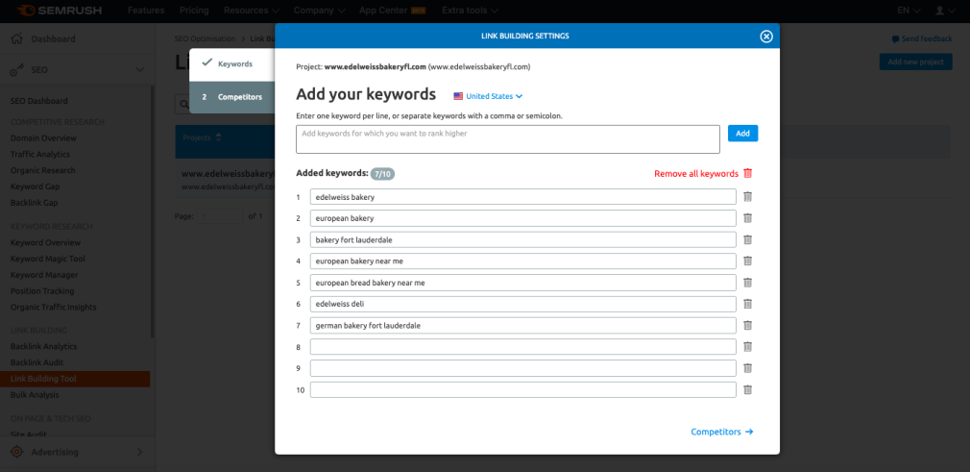This screenshot has height=472, width=970.
Task: Click trash icon next to 'european bakery'
Action: tap(747, 218)
